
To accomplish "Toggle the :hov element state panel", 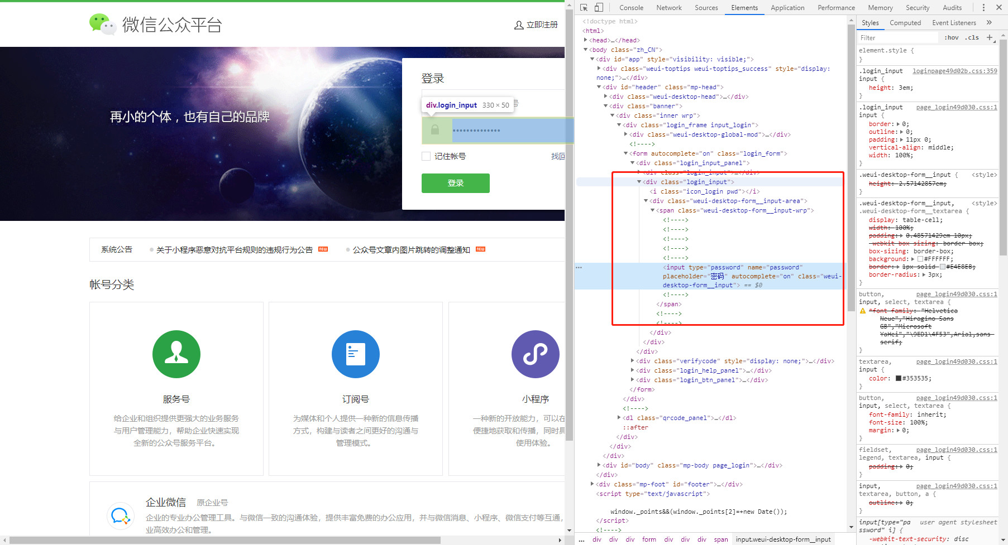I will point(952,37).
